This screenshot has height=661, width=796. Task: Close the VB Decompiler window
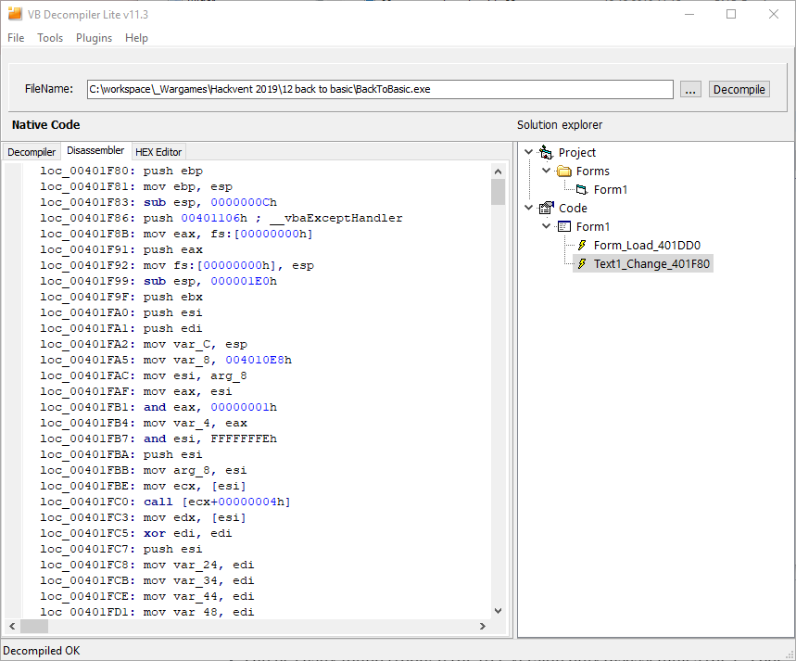coord(773,14)
